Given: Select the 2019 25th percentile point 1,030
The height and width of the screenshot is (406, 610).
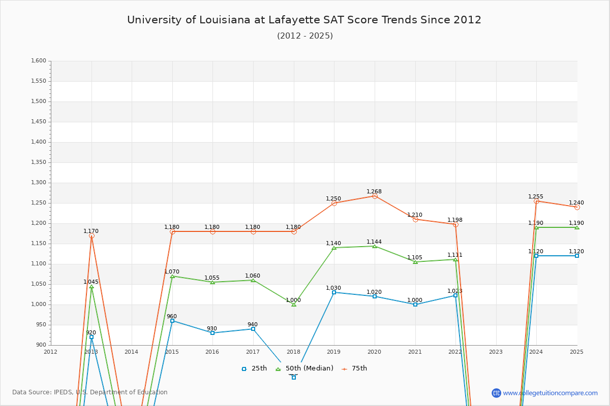Looking at the screenshot, I should (334, 292).
